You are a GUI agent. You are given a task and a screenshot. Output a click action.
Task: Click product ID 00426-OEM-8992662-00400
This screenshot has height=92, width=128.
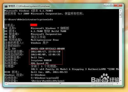[48, 49]
